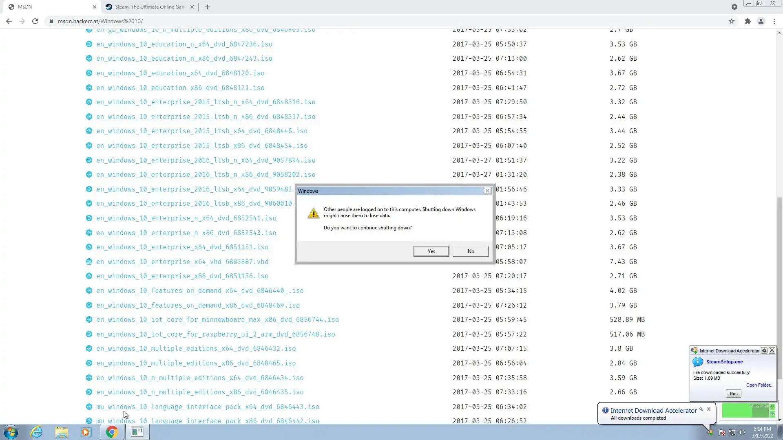Click wrench icon in the downloads completed balloon

coord(701,409)
